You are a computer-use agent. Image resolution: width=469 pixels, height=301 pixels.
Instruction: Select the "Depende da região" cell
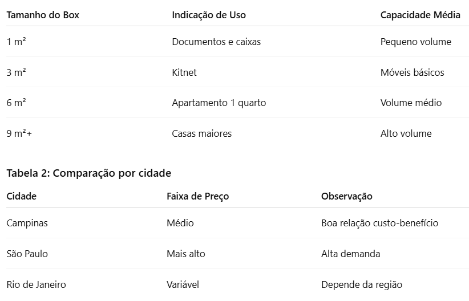pyautogui.click(x=361, y=284)
